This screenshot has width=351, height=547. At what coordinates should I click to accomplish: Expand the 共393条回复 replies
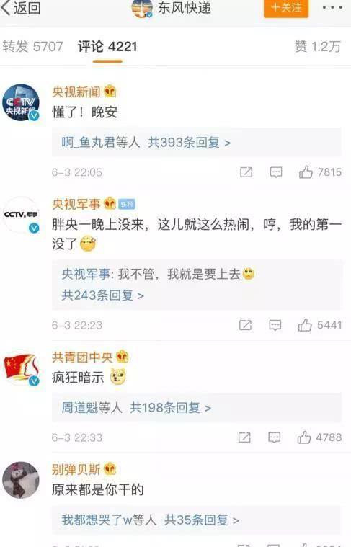pyautogui.click(x=189, y=142)
